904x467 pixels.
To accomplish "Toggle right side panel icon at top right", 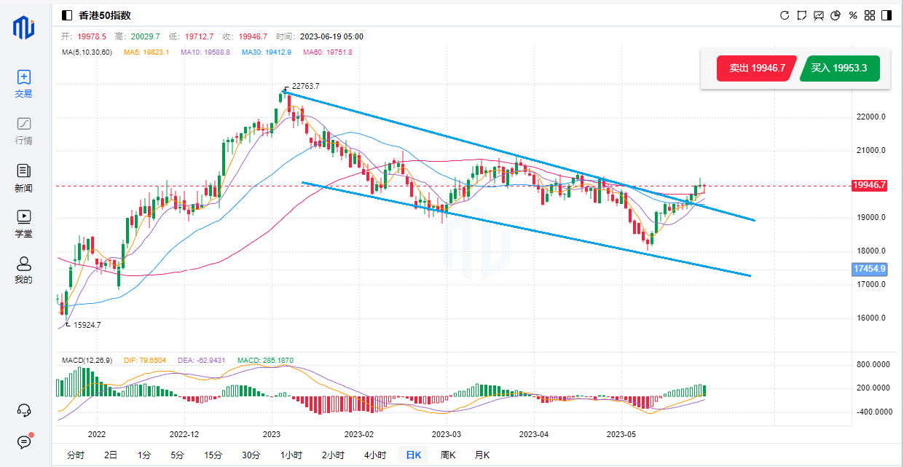I will (886, 15).
